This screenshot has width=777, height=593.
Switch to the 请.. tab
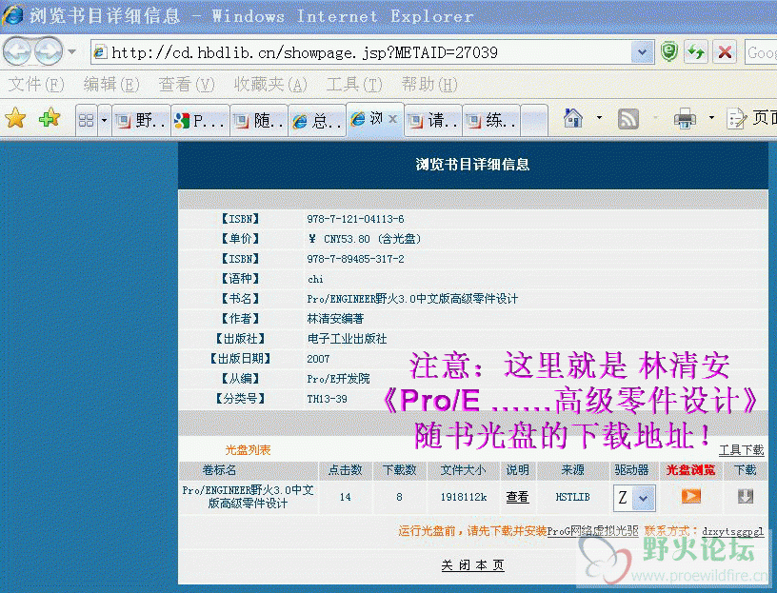point(433,120)
